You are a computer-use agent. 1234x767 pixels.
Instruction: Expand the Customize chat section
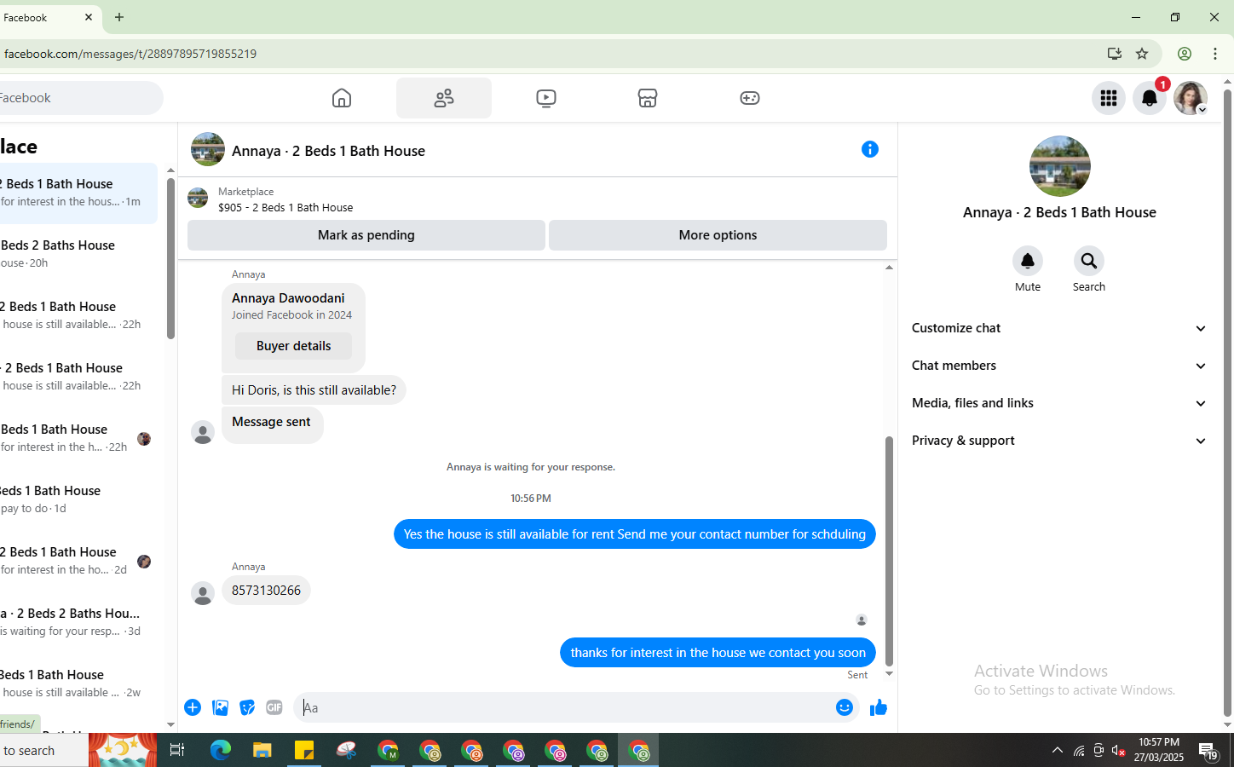coord(1059,328)
